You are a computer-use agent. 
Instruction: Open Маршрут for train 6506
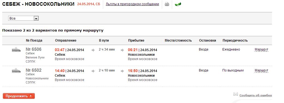click(x=261, y=50)
